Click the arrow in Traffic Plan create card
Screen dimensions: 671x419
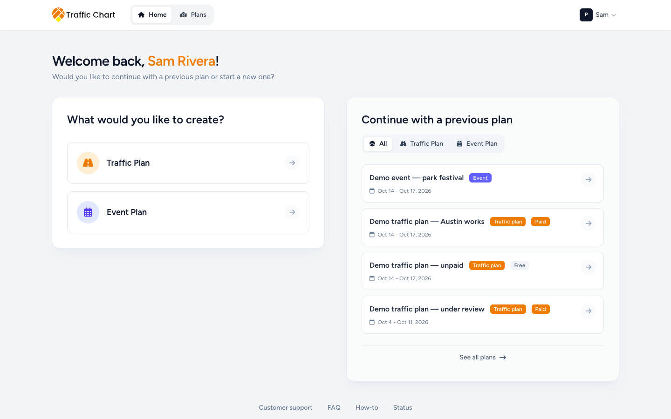pos(292,163)
